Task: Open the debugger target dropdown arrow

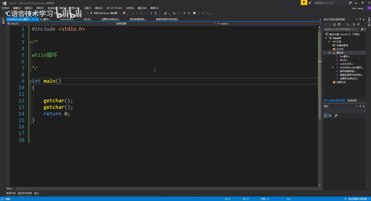Action: [x=119, y=13]
